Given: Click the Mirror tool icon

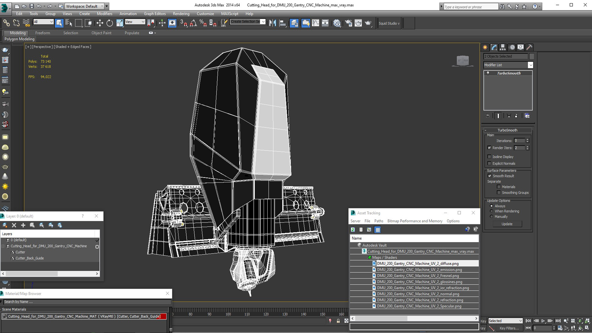Looking at the screenshot, I should point(273,23).
